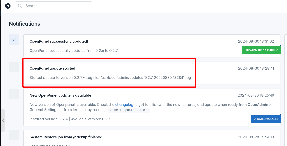The height and width of the screenshot is (146, 287).
Task: Click the timeline marker beside update started notification
Action: [x=14, y=67]
